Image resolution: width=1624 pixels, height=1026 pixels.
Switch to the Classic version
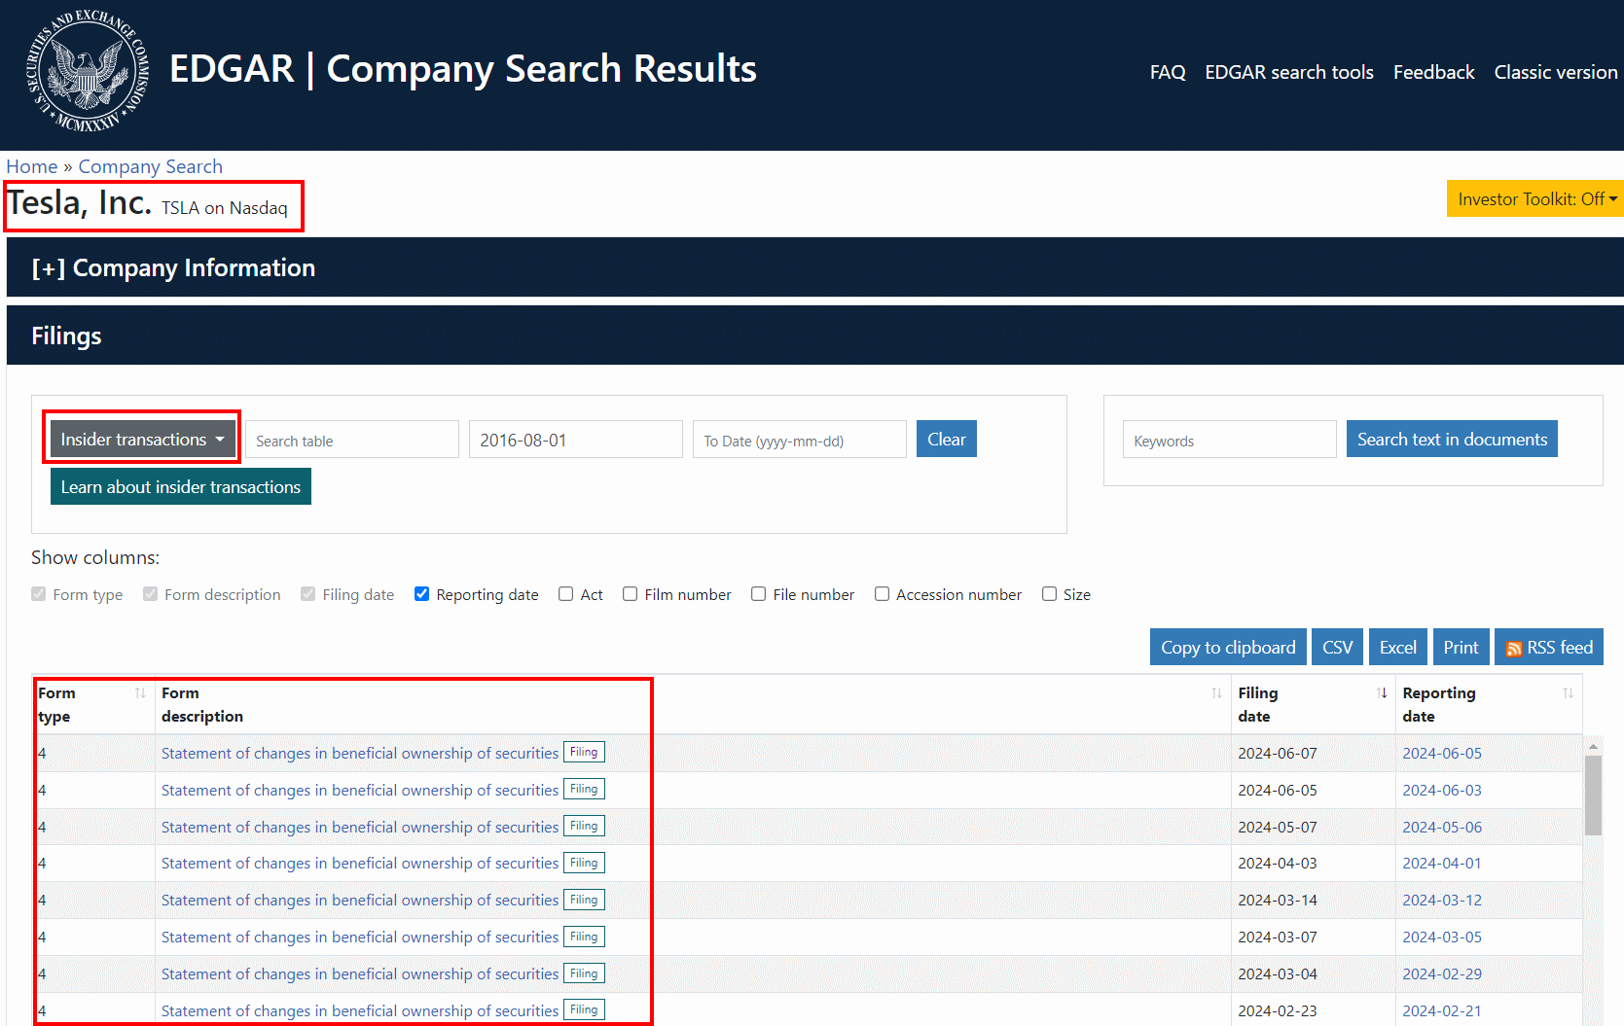1555,72
